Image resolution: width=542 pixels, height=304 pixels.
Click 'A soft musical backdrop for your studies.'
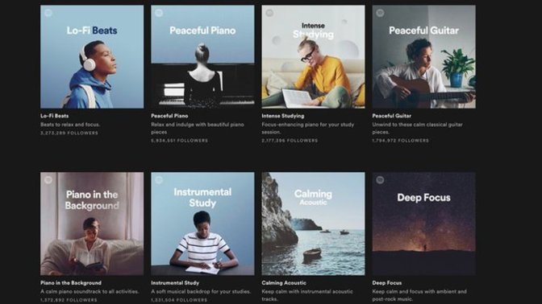[201, 291]
